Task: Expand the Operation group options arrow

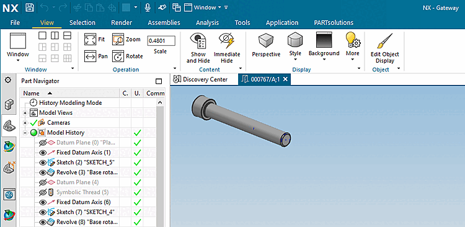Action: click(x=175, y=69)
